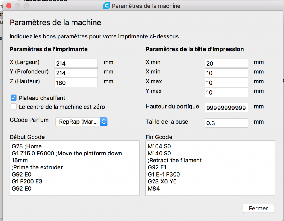This screenshot has height=221, width=284.
Task: Click the Taille de la buse field
Action: 226,123
